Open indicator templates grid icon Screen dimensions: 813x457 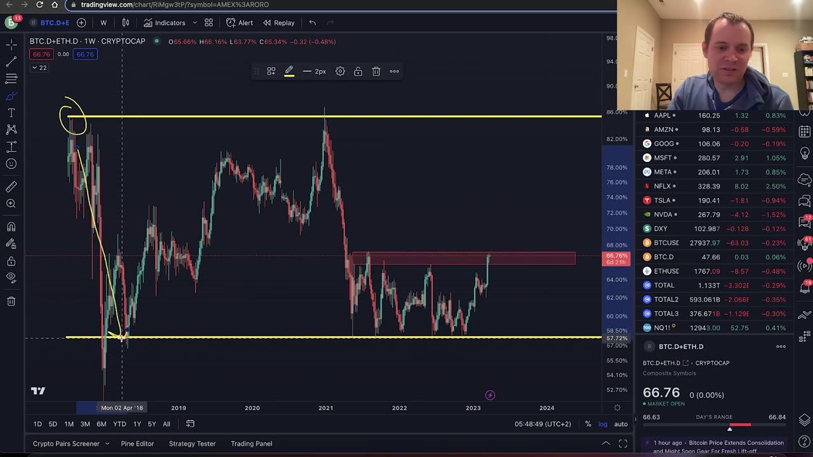click(x=208, y=23)
